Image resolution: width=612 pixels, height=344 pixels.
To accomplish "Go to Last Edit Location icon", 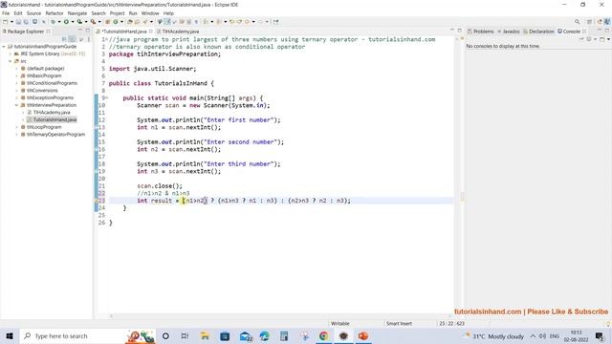I will [231, 22].
